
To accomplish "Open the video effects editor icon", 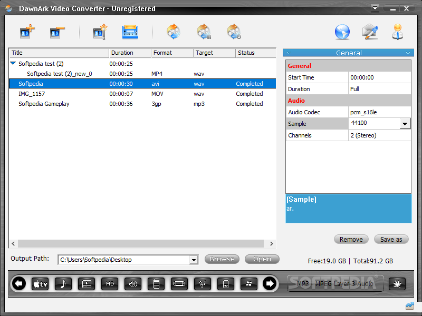I will click(100, 32).
